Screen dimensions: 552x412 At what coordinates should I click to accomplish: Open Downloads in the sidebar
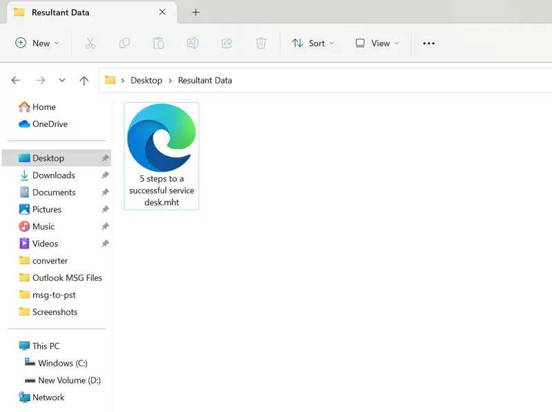53,175
